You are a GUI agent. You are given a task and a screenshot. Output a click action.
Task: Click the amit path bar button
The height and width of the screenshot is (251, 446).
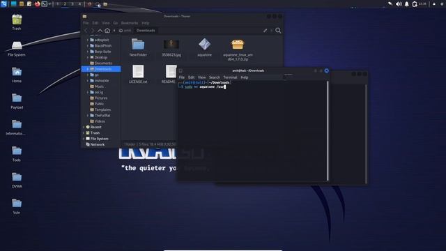125,31
